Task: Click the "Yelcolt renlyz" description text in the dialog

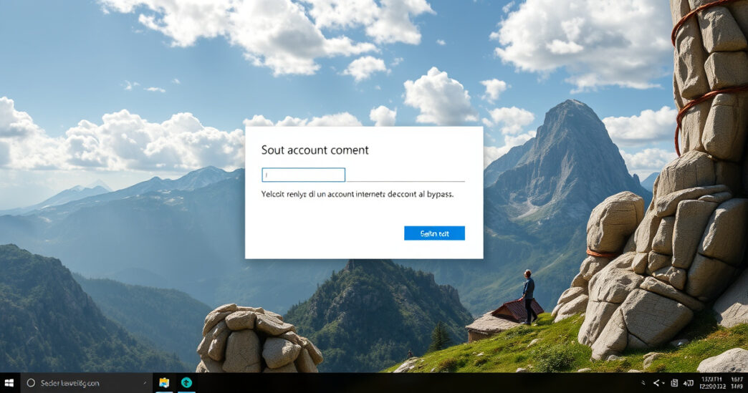Action: click(x=358, y=194)
